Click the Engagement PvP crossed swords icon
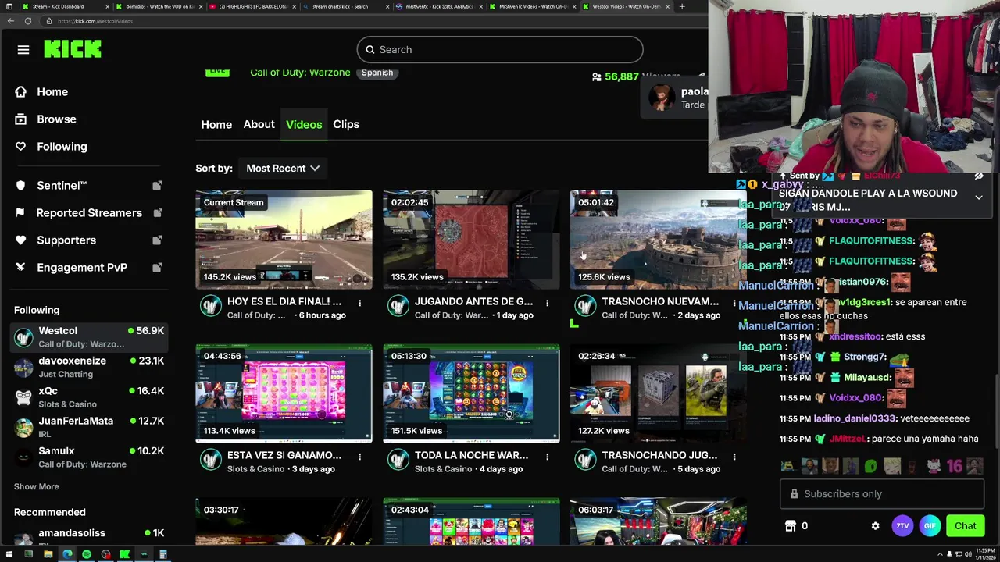1000x562 pixels. click(21, 268)
